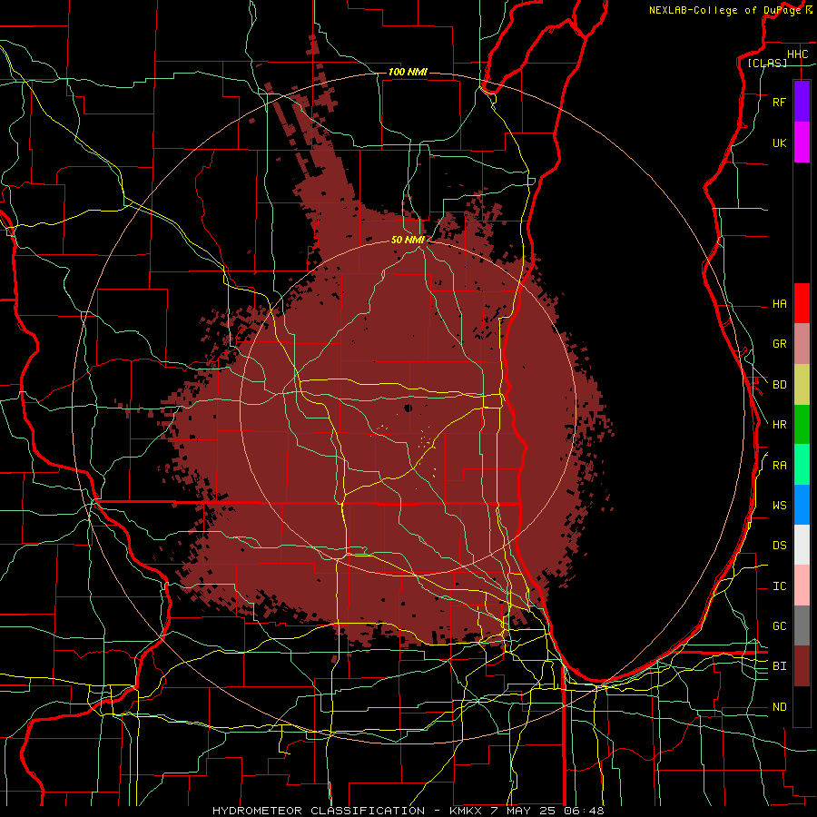Select the light pink IC color swatch
This screenshot has height=817, width=817.
tap(802, 586)
